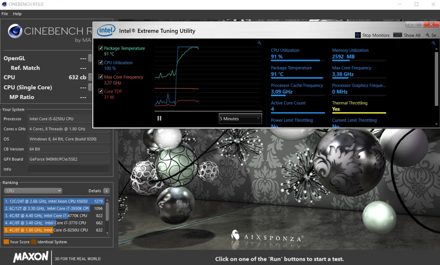Click the monitors panel scrollbar thumb
The width and height of the screenshot is (440, 265).
click(437, 79)
